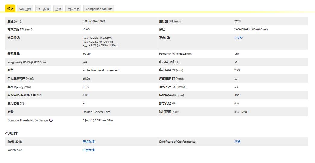Image resolution: width=315 pixels, height=163 pixels.
Task: Click the RoHS 2015 符合标准 link
Action: 88,142
